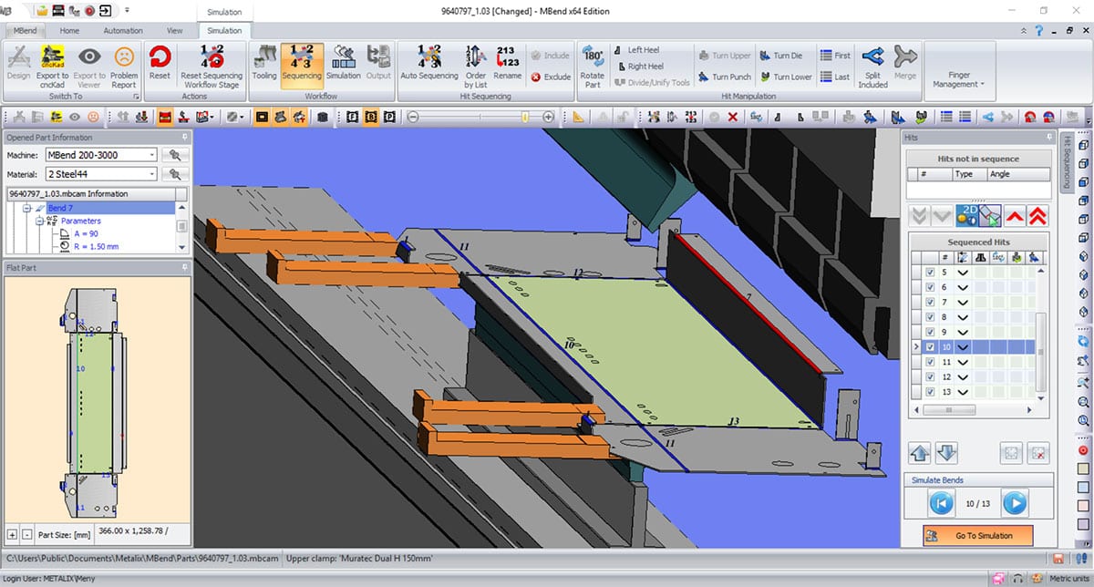Click the Go To Simulation button

pos(978,535)
